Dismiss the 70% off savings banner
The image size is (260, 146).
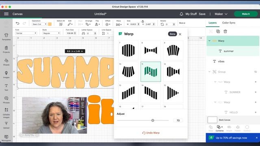coord(257,138)
